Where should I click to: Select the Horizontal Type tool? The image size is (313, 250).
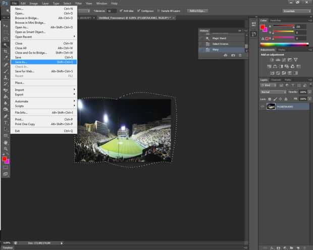point(6,123)
